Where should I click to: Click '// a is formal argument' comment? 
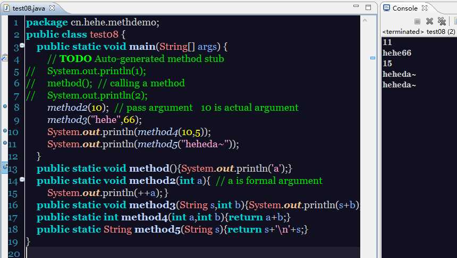[x=269, y=181]
